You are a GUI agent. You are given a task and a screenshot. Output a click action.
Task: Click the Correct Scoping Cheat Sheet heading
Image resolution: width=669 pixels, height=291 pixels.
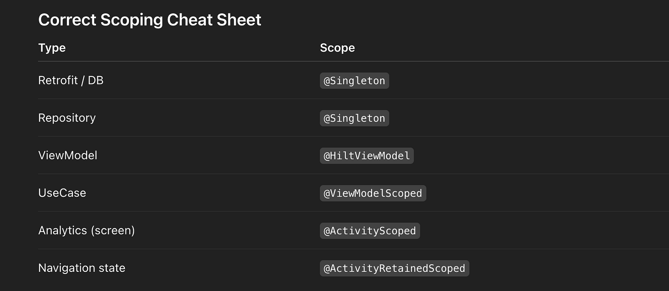coord(150,20)
